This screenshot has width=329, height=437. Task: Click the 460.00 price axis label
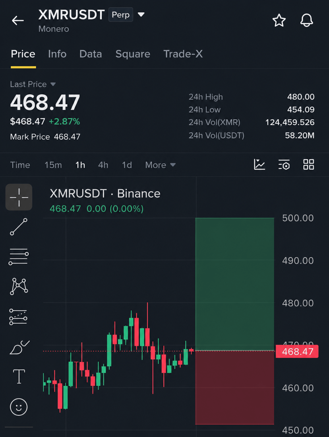coord(298,388)
